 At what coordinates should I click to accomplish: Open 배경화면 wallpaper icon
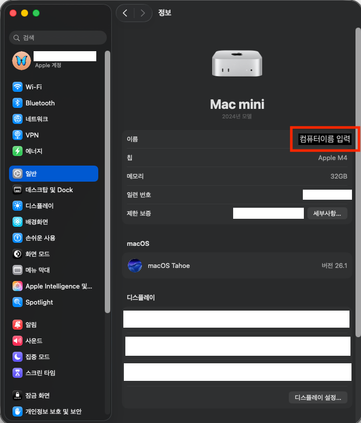tap(18, 222)
